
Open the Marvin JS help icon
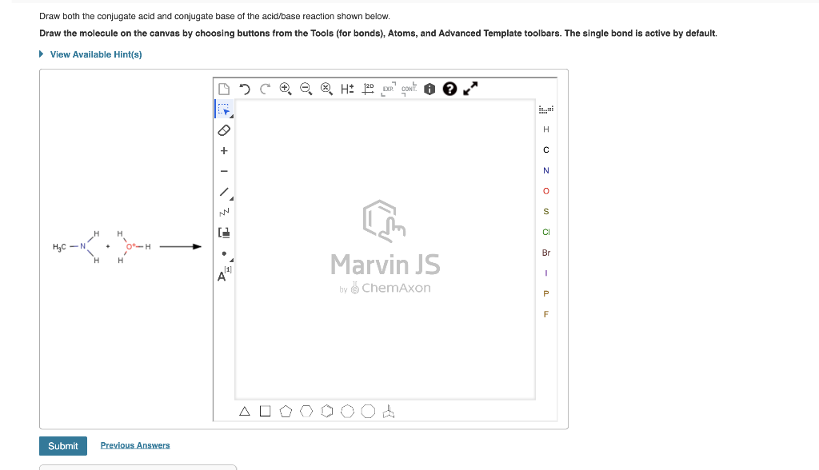pyautogui.click(x=449, y=89)
